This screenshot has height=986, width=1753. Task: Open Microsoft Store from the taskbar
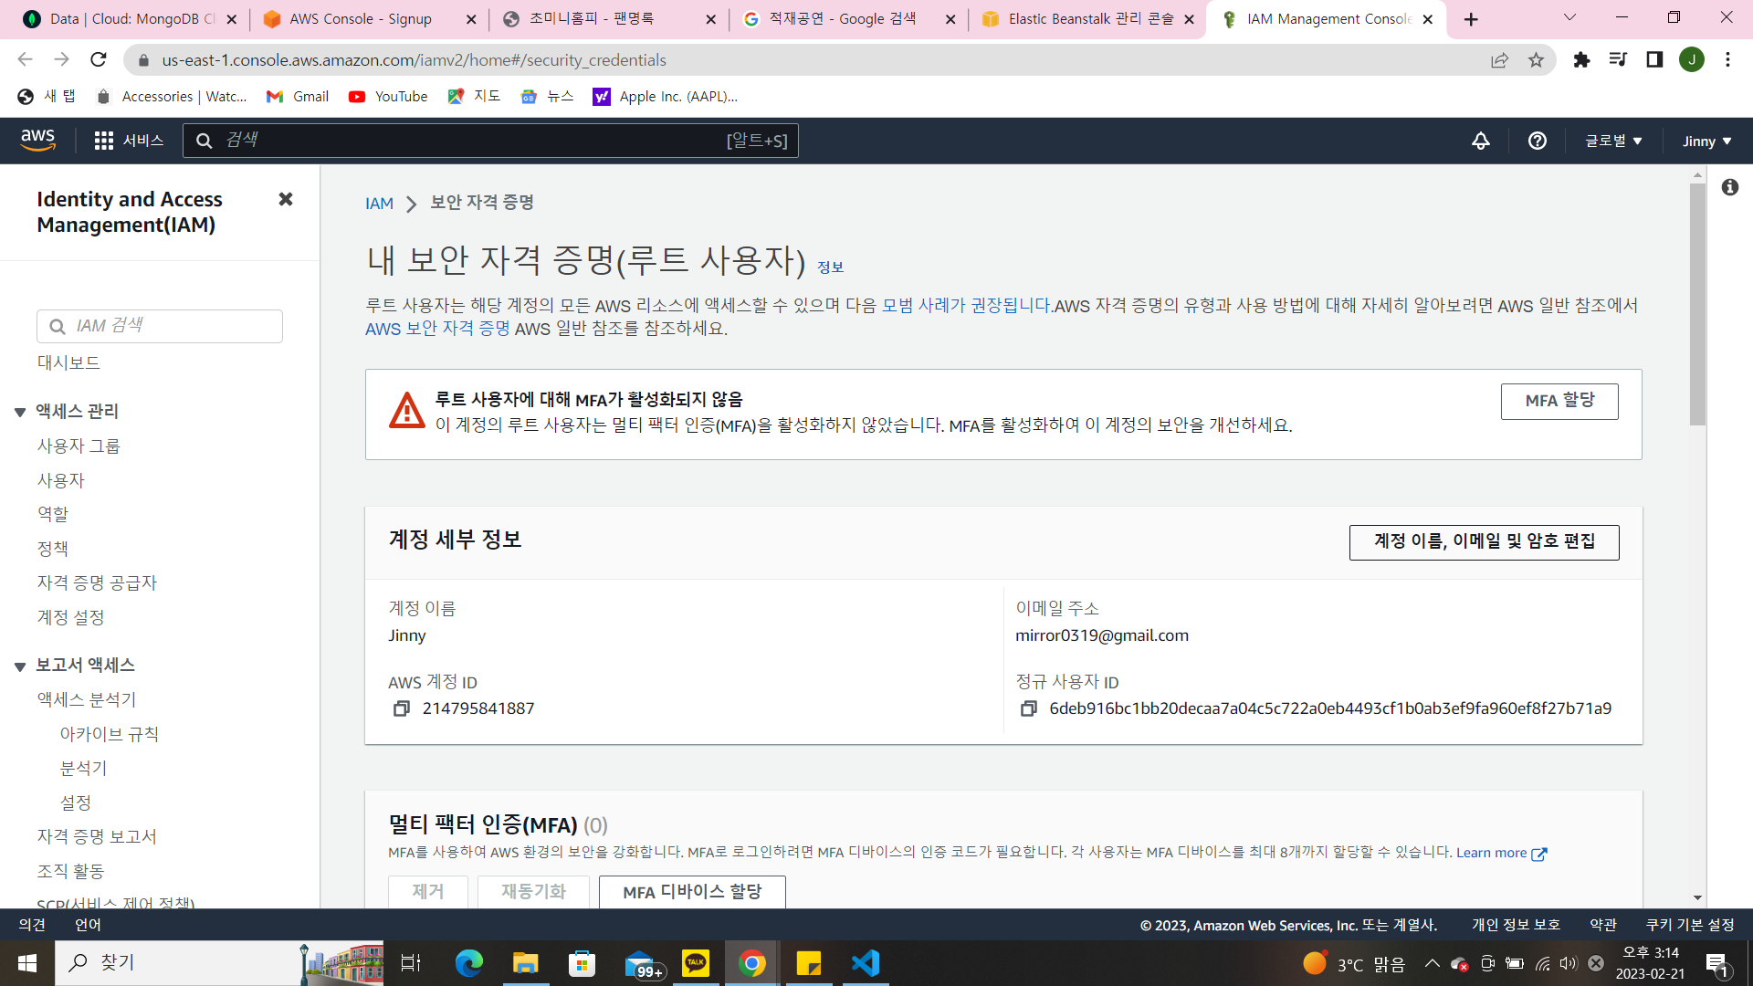coord(582,963)
